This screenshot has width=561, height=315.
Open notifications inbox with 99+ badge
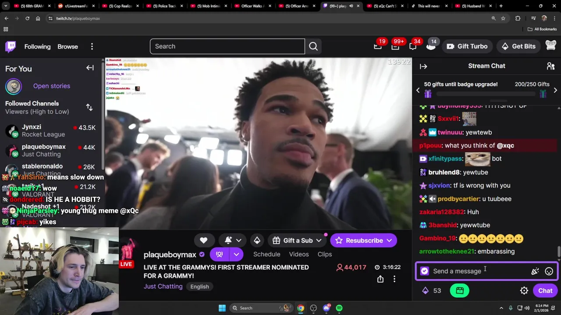[395, 46]
